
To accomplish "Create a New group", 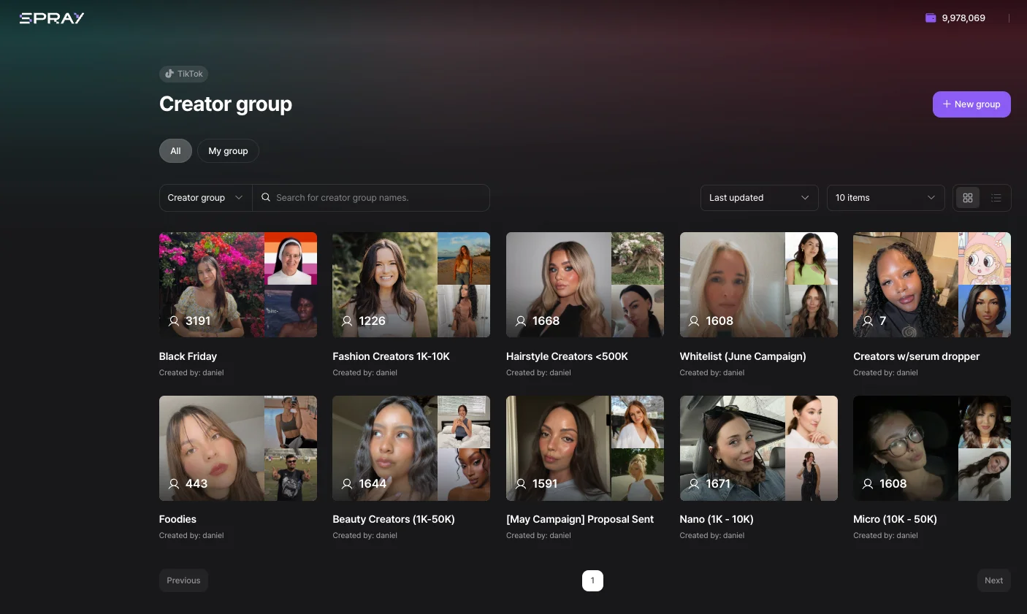I will (971, 104).
